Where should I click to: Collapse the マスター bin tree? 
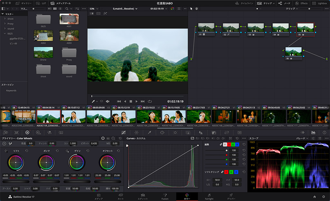point(3,14)
